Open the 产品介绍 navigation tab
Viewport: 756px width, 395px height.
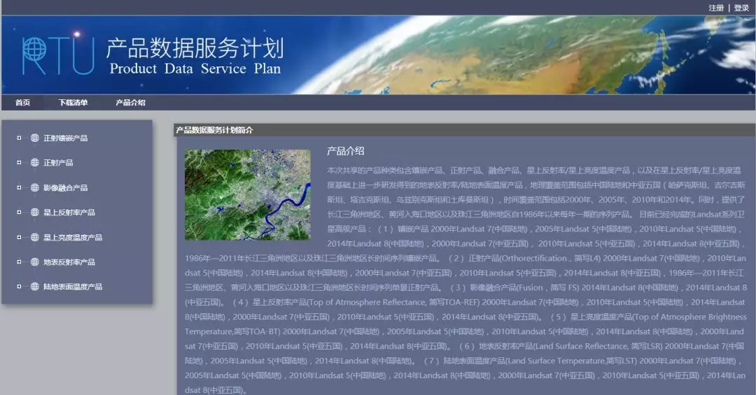point(130,103)
